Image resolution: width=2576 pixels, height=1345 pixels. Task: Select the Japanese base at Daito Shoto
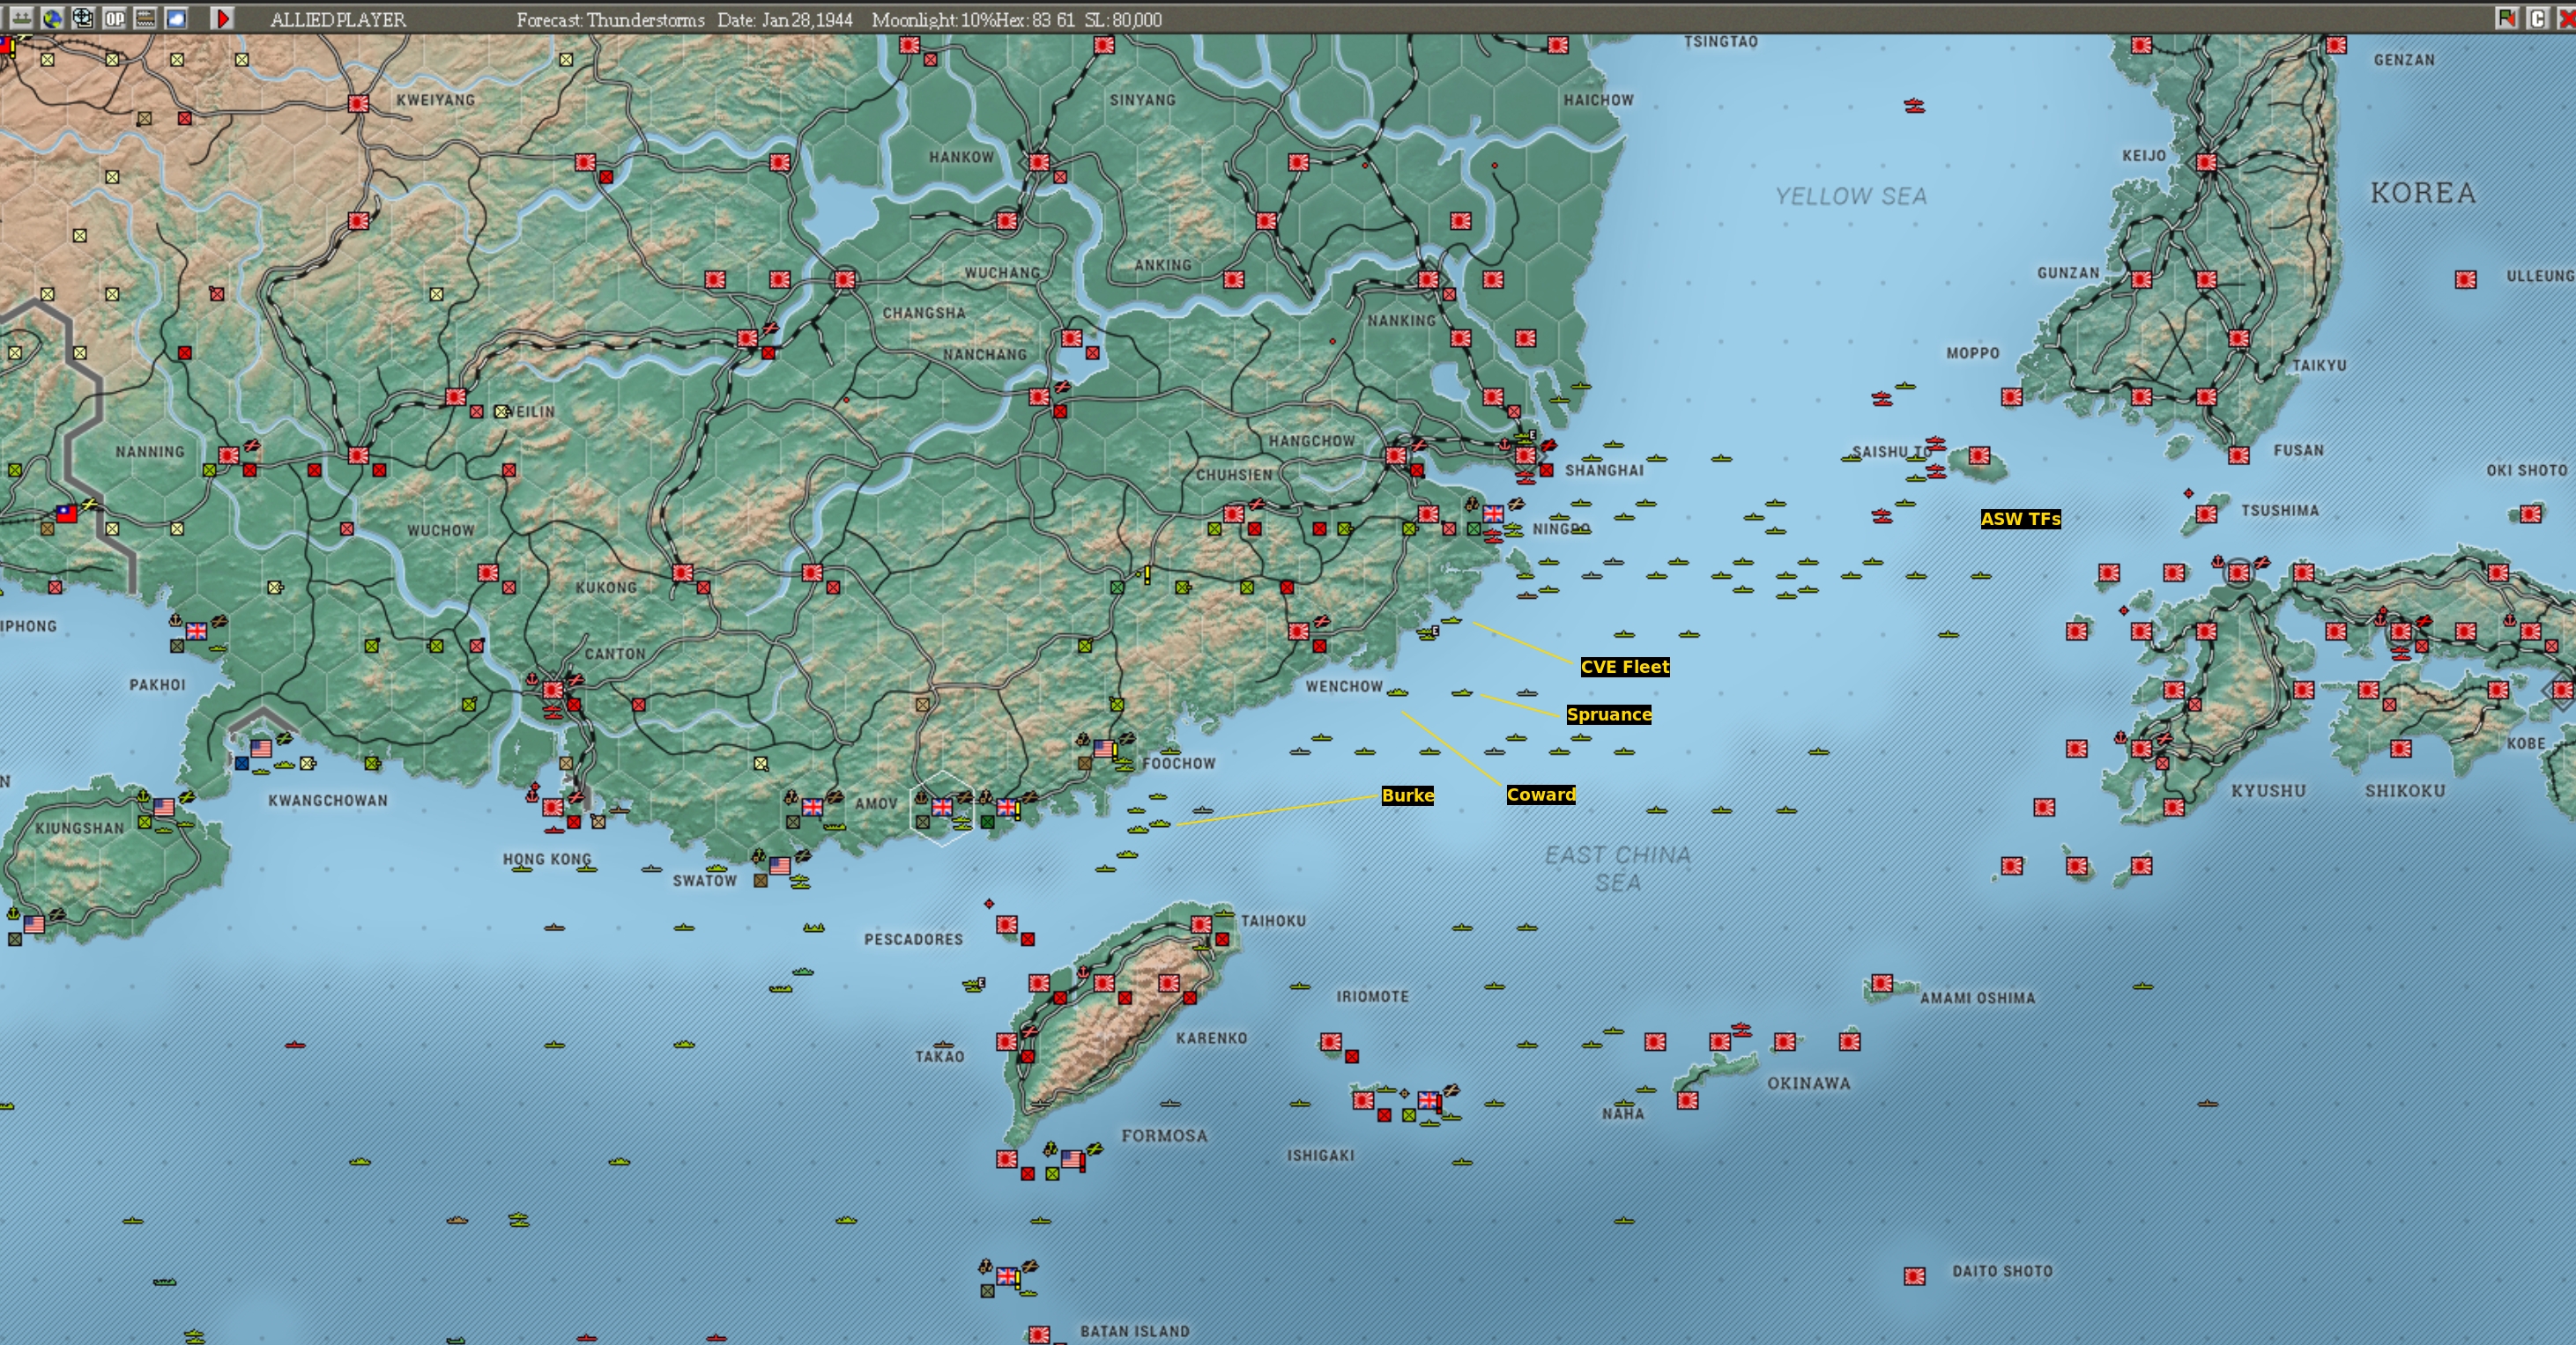click(x=1914, y=1276)
